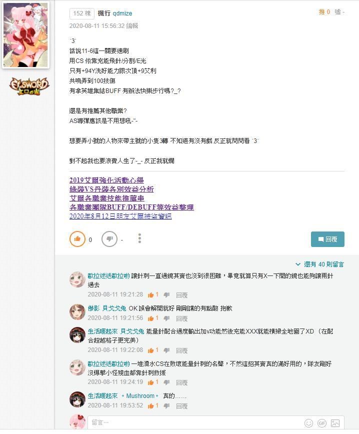Expand the 還有 40 則留言 comments
The image size is (359, 434).
[319, 264]
